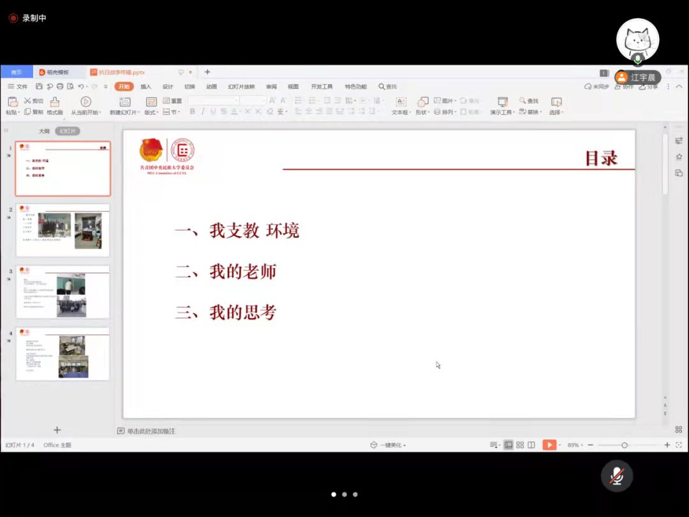
Task: Select slide 3 thumbnail in panel
Action: [x=63, y=292]
